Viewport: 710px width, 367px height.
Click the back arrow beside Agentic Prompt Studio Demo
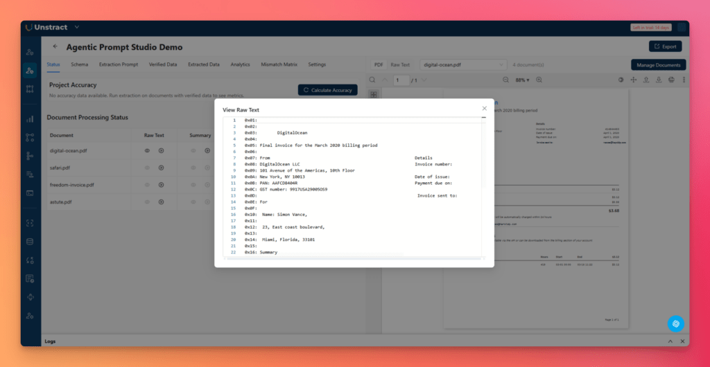click(55, 47)
